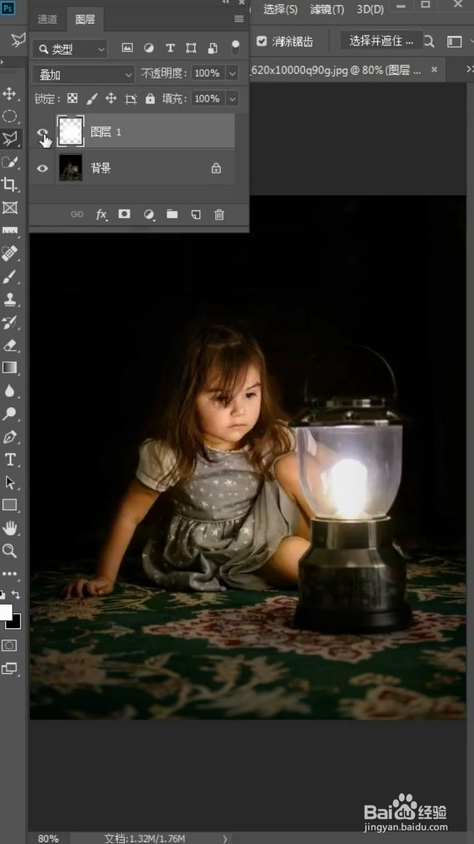Create new fill or adjustment layer
Screen dimensions: 474x844
tap(149, 214)
